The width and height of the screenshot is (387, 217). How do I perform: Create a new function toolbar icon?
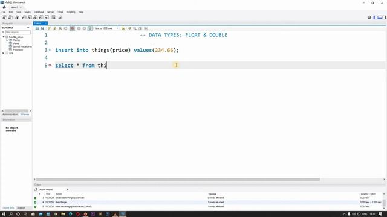[47, 17]
